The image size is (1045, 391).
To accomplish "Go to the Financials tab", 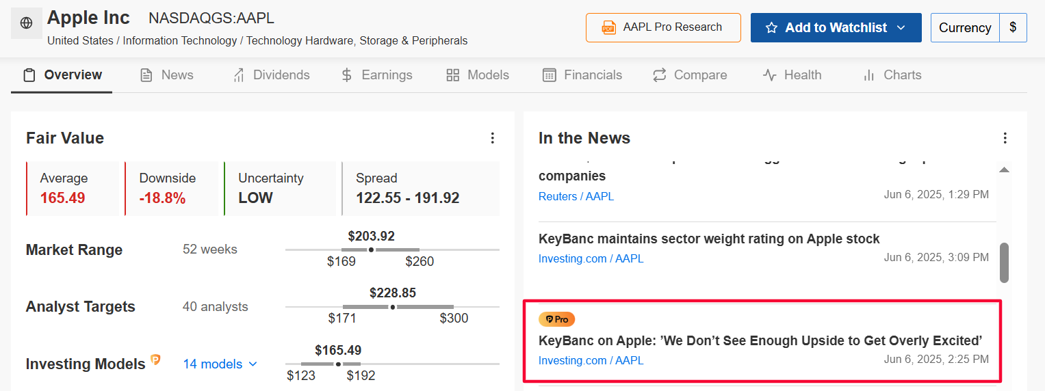I will tap(582, 75).
